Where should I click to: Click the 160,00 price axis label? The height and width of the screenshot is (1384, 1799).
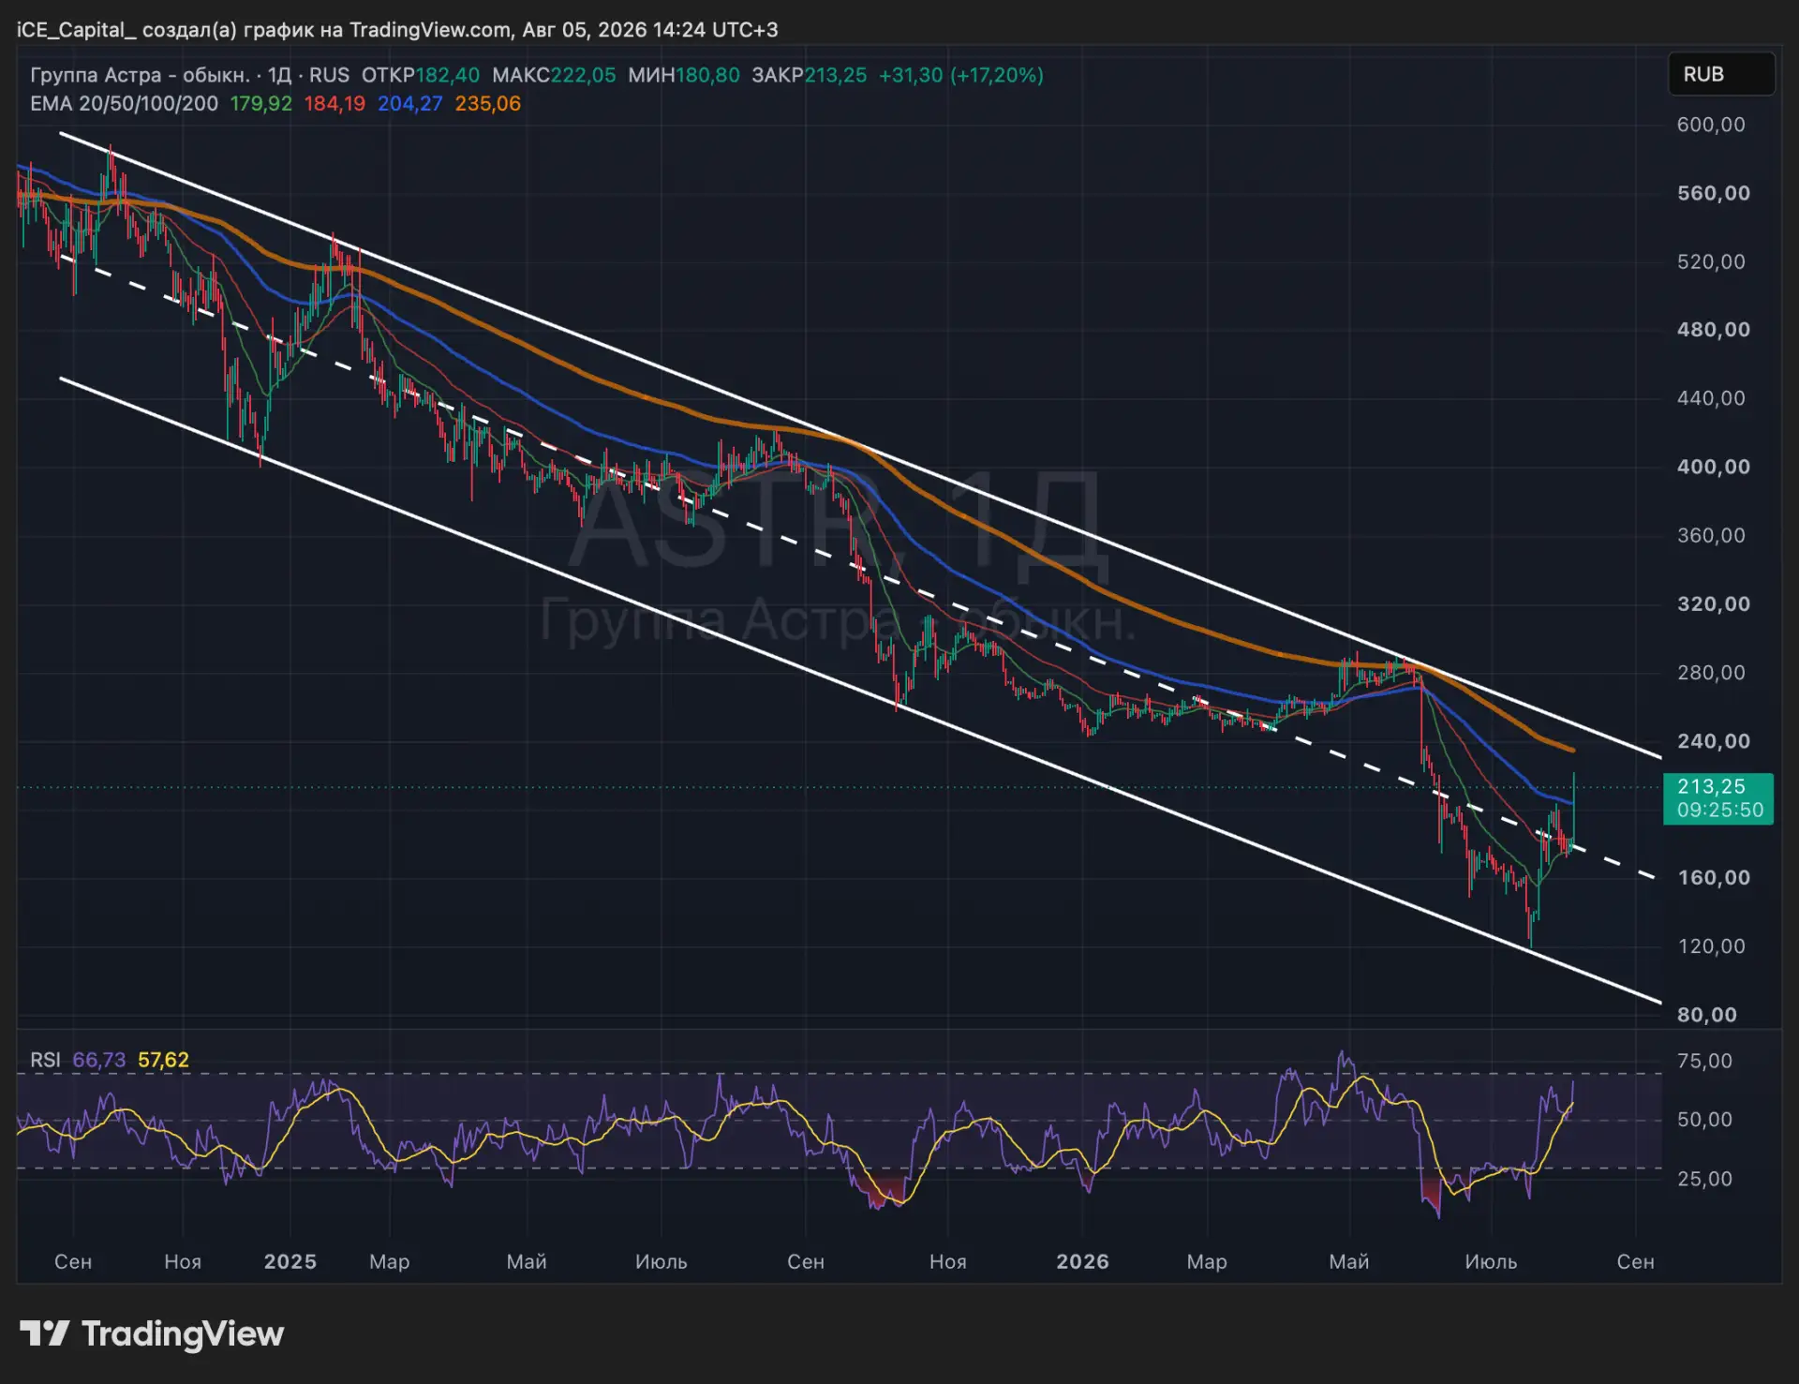1714,878
